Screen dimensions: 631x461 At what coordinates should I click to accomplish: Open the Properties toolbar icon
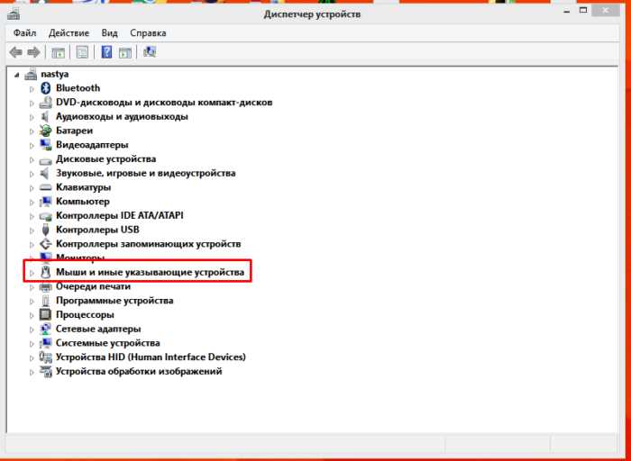82,52
